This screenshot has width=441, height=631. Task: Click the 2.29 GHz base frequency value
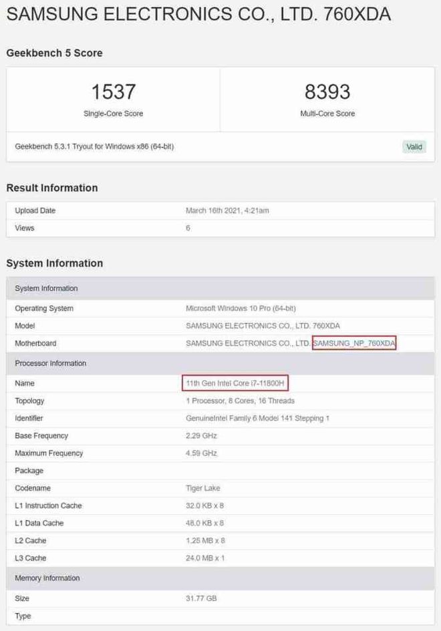click(201, 436)
